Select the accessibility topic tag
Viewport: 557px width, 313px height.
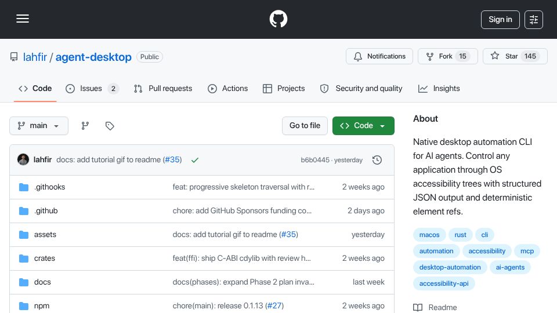[x=487, y=251]
